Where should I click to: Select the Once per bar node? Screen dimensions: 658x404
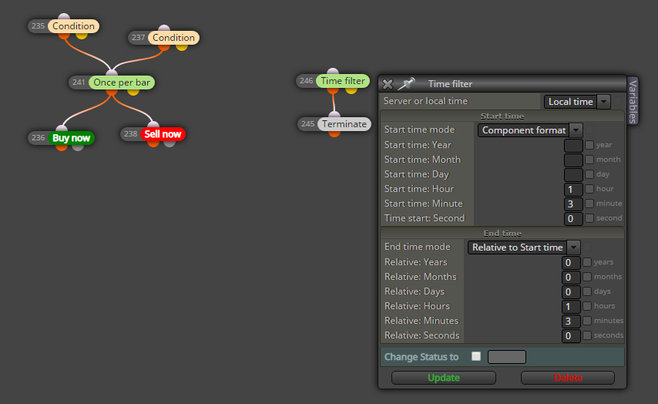click(122, 82)
